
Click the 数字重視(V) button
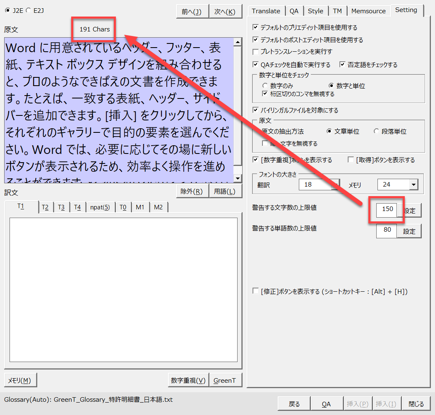188,380
